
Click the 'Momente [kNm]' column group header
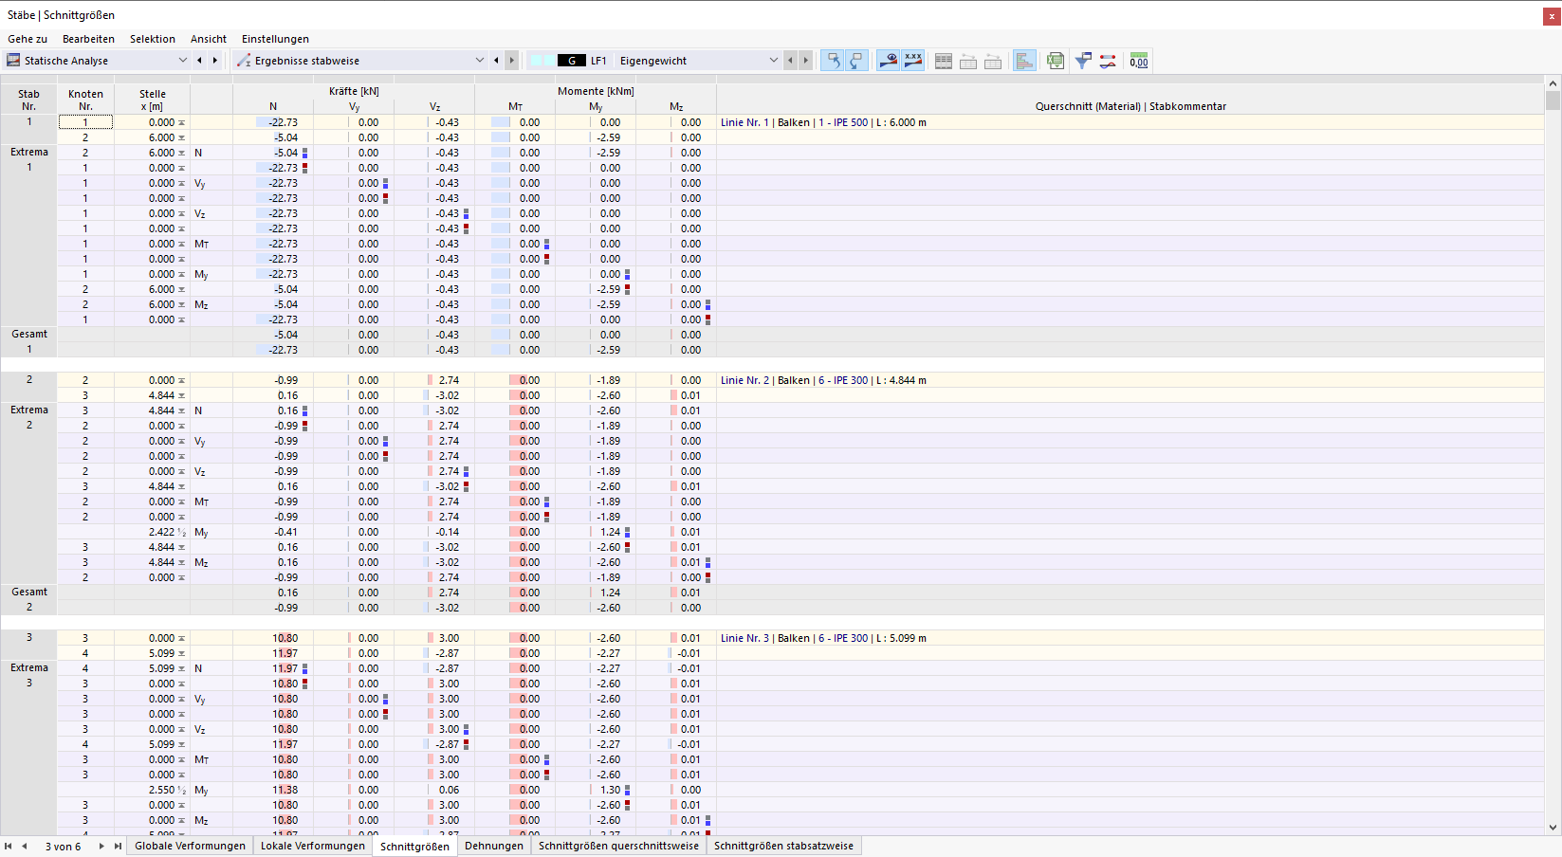(596, 91)
